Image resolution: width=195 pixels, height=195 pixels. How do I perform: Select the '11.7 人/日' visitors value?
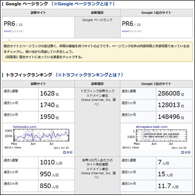[x=168, y=186]
